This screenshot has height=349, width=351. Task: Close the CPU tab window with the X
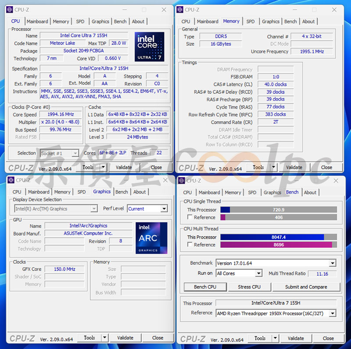(164, 10)
